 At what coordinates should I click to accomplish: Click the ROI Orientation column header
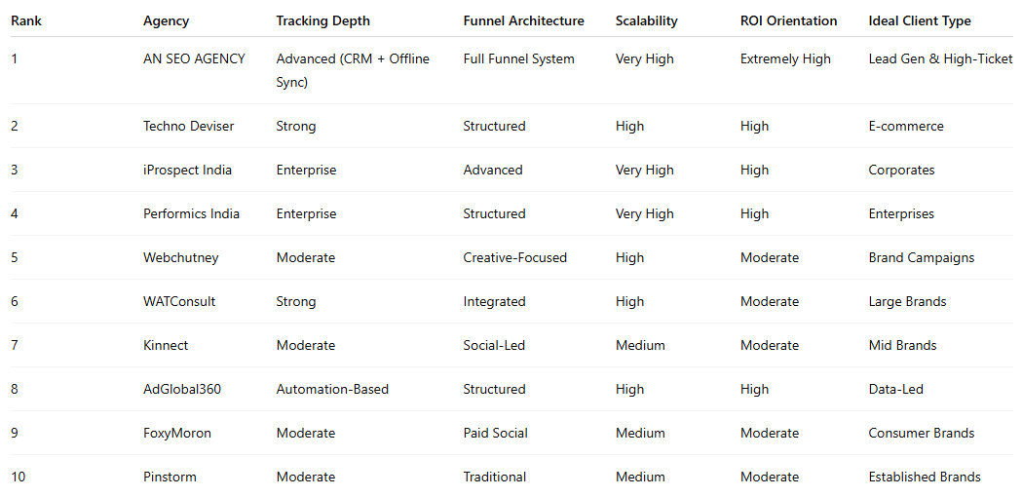[788, 20]
